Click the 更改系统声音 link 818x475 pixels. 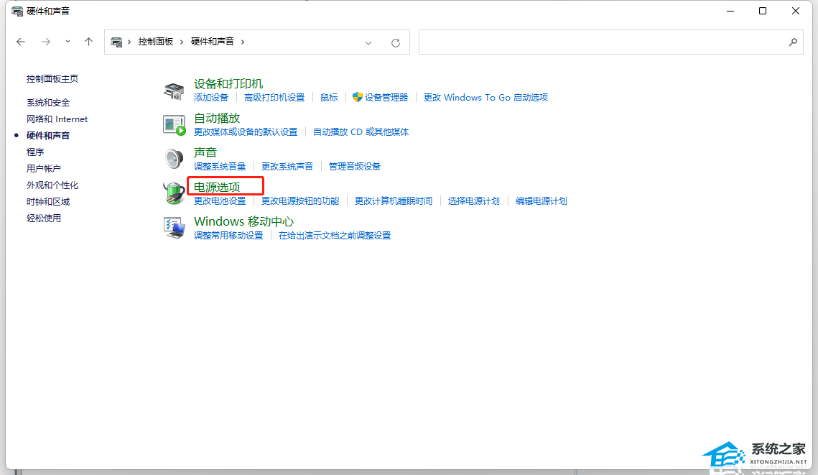pos(287,167)
